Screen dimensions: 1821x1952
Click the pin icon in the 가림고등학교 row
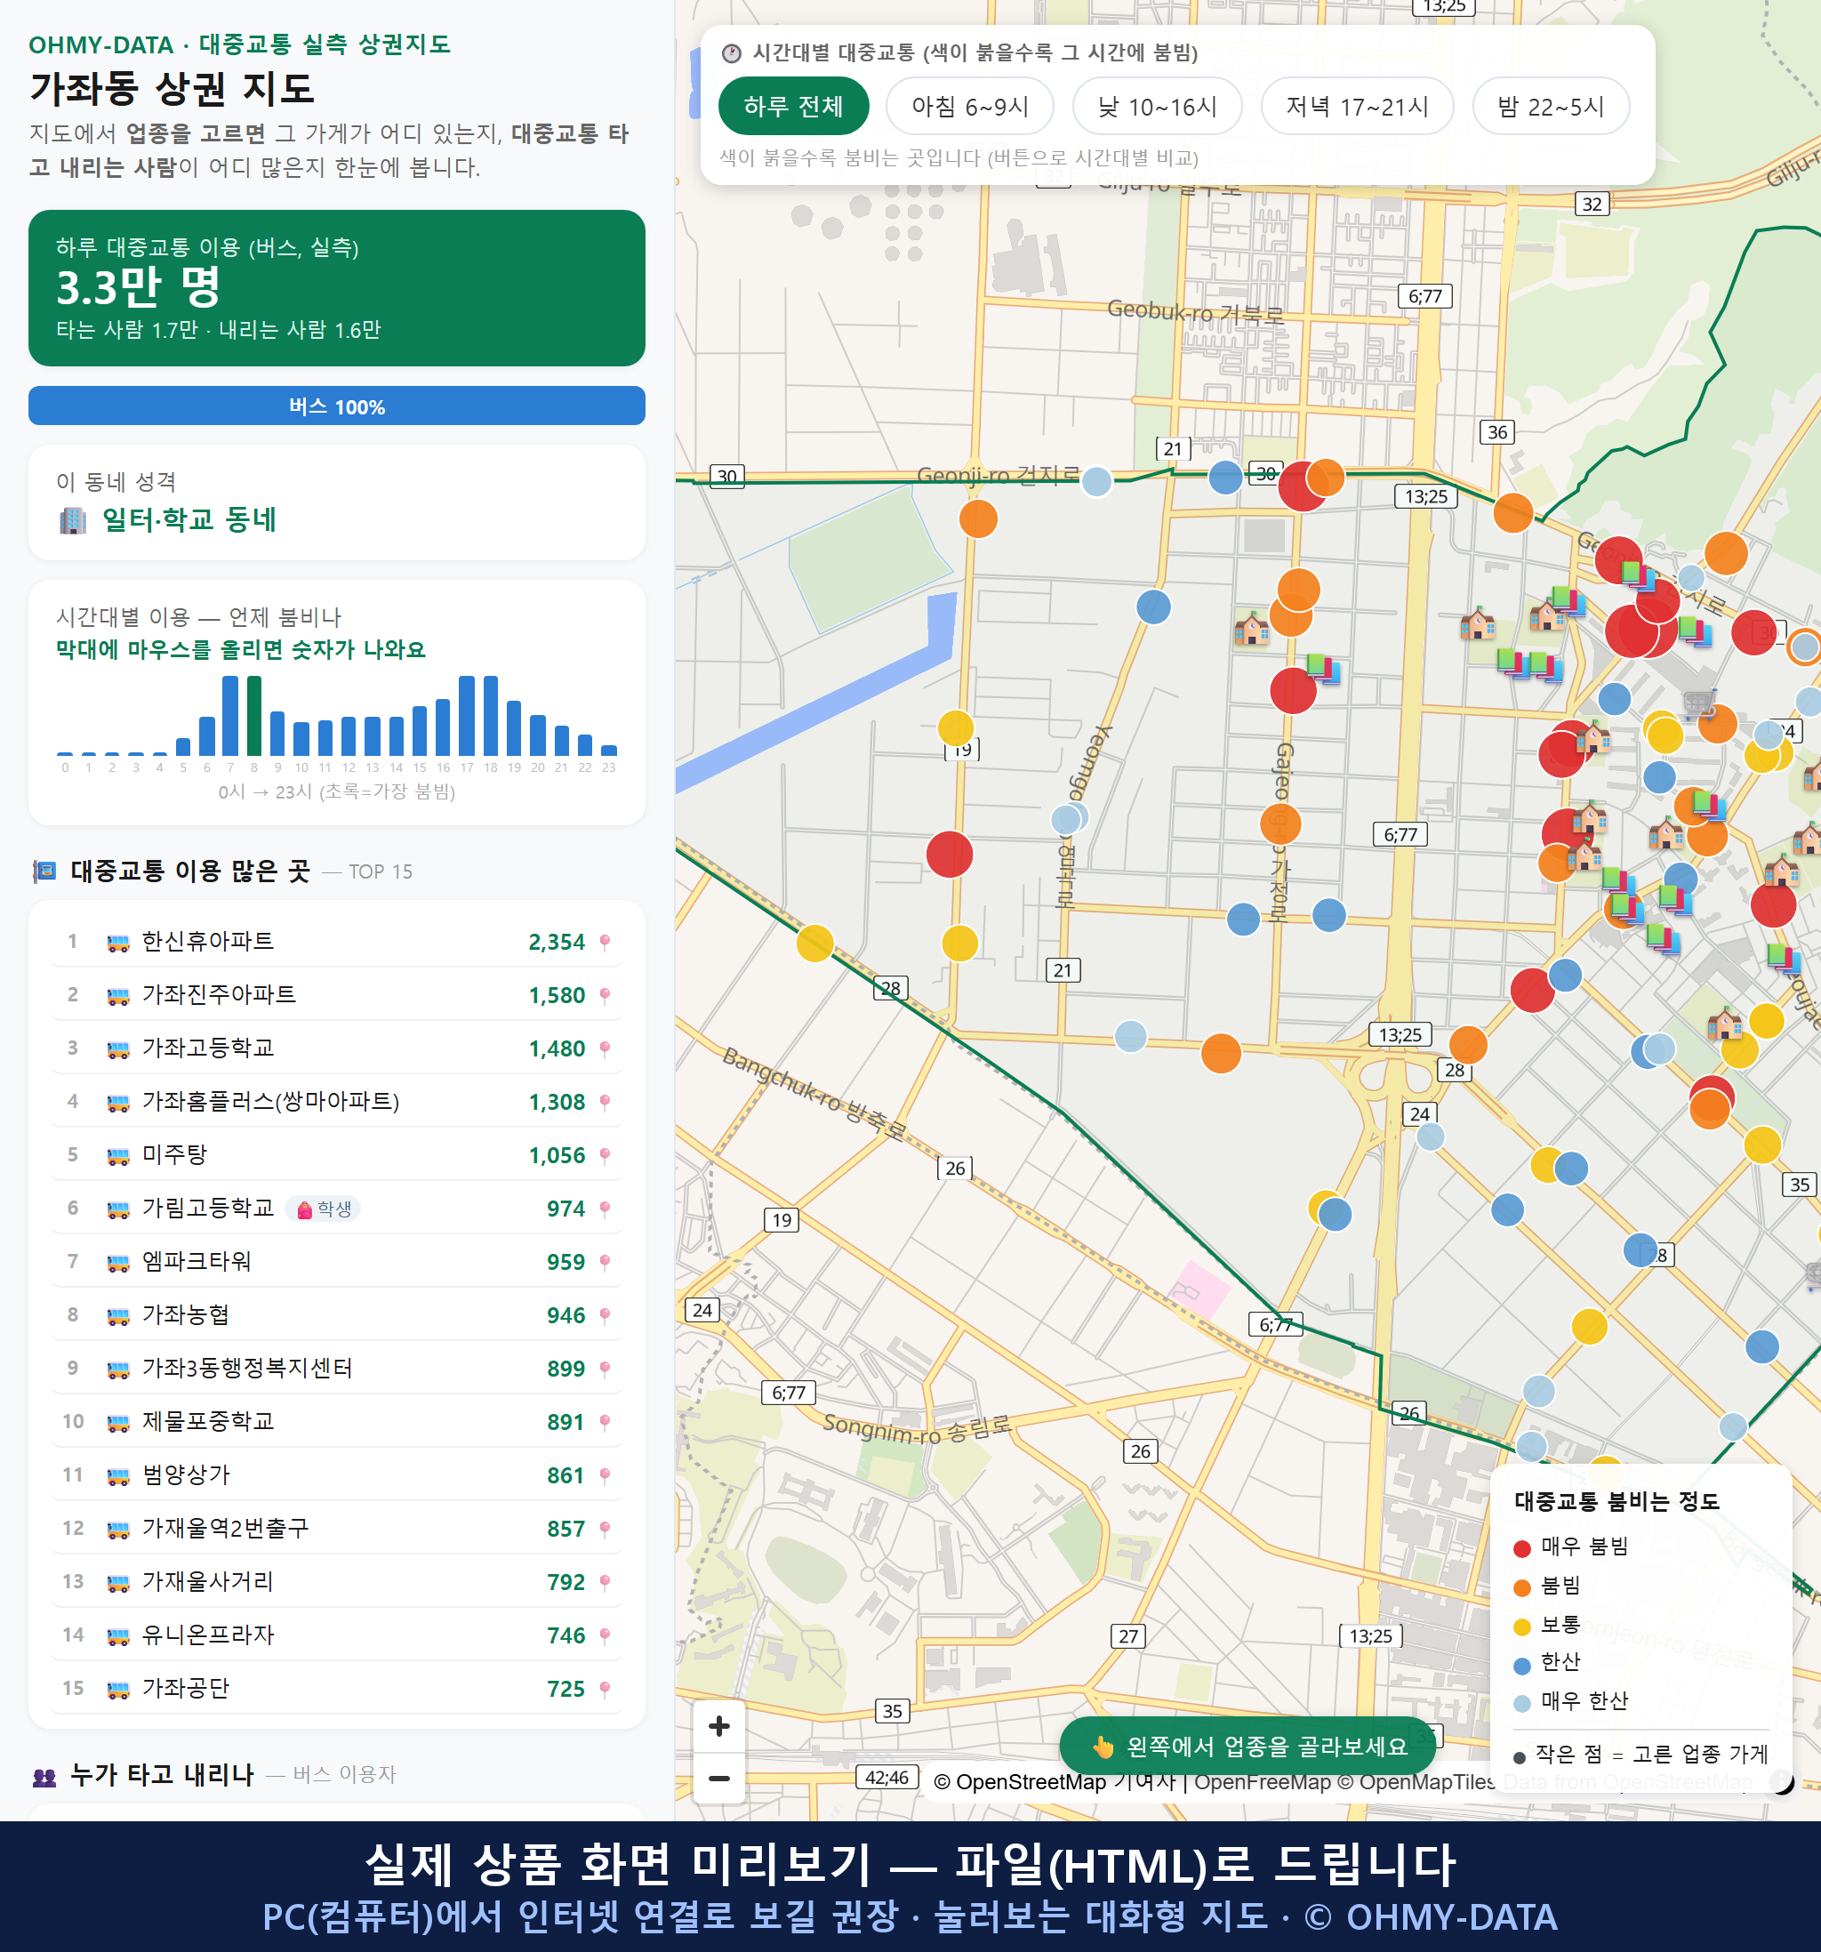605,1209
